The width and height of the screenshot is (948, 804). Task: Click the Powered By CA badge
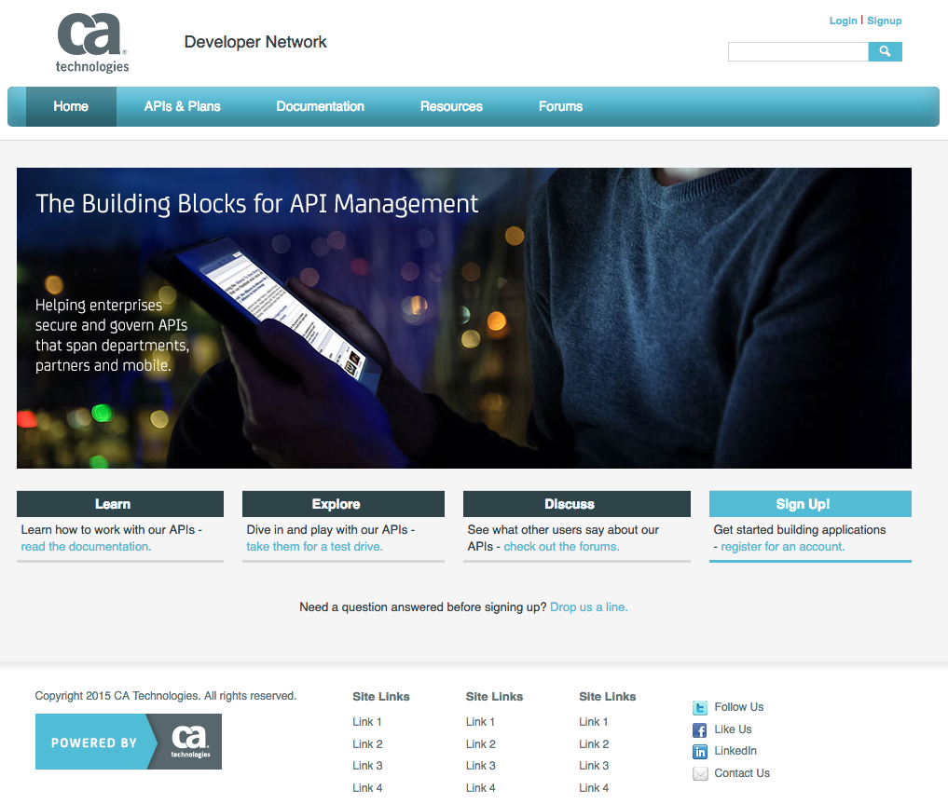pyautogui.click(x=128, y=742)
